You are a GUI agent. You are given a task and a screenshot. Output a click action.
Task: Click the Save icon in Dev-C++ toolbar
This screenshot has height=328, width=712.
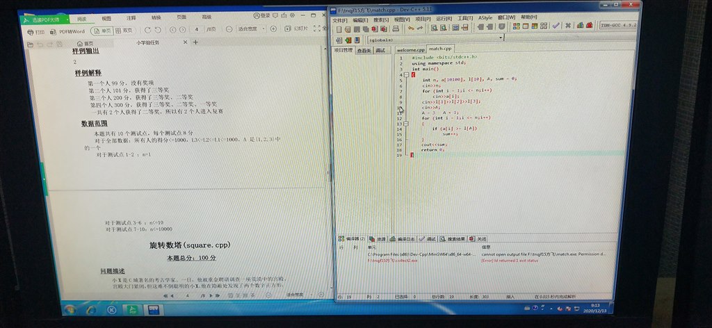click(357, 28)
